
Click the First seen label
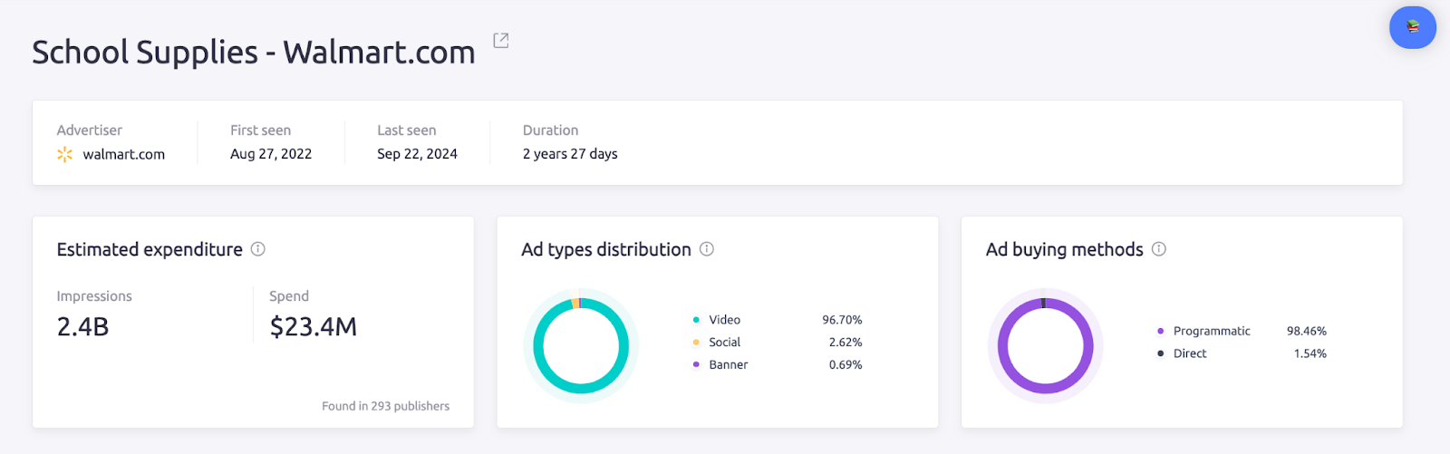[x=261, y=130]
